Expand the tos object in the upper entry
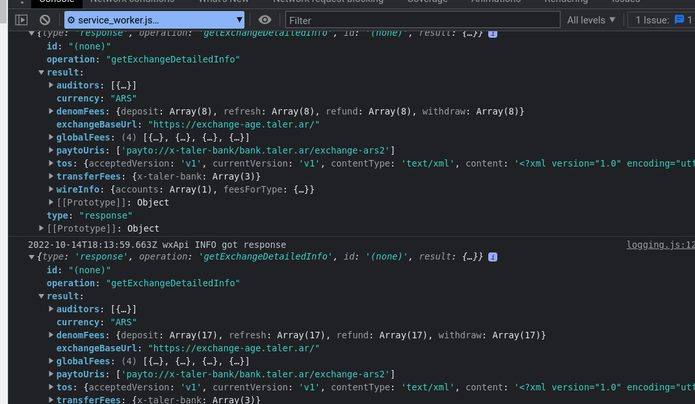695x404 pixels. point(51,163)
